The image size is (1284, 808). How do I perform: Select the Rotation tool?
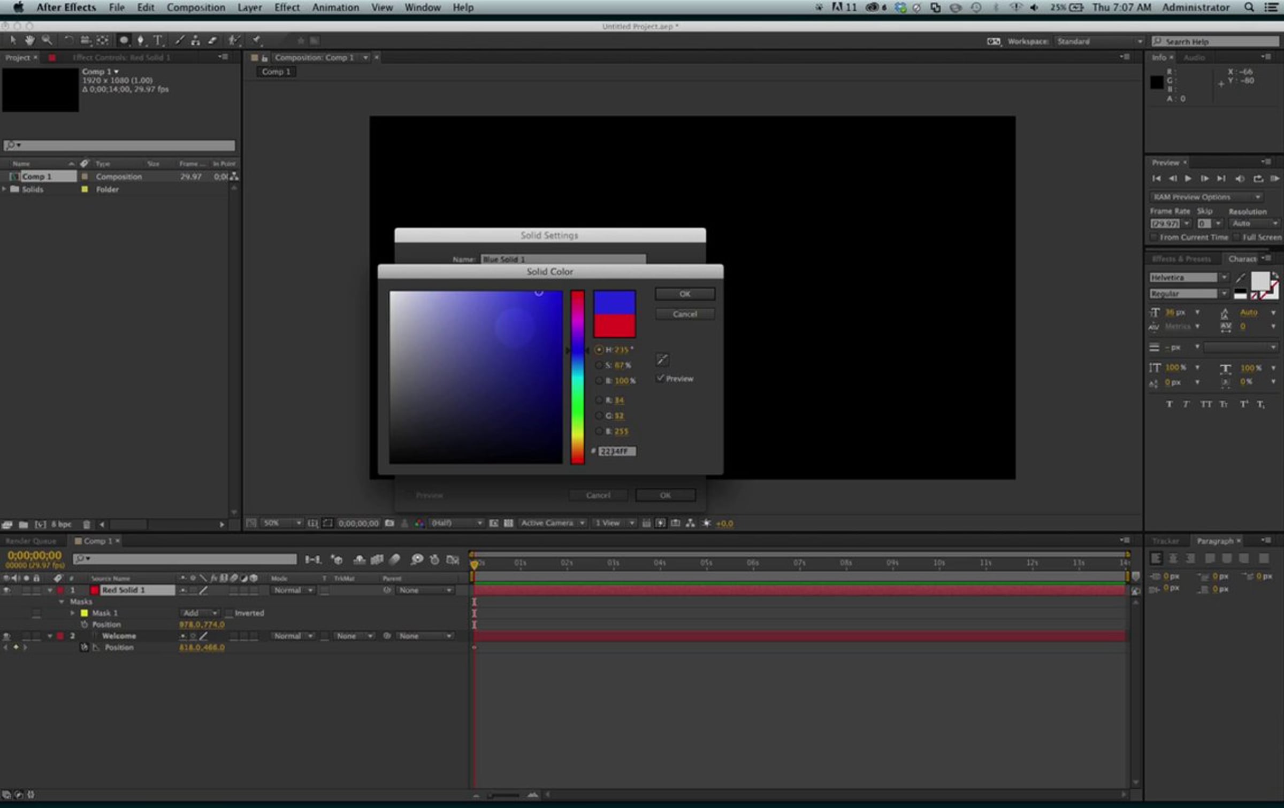(68, 40)
